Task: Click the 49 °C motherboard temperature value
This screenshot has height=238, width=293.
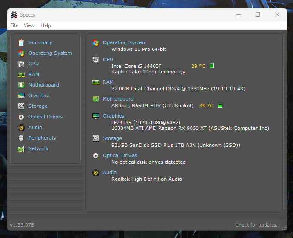Action: click(x=207, y=106)
